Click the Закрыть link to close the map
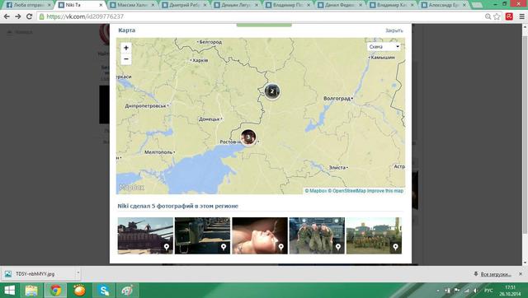The height and width of the screenshot is (298, 528). (394, 30)
